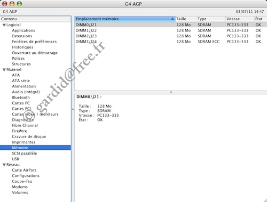Select the DIMM2/J23 memory row
267x202 pixels.
[171, 36]
